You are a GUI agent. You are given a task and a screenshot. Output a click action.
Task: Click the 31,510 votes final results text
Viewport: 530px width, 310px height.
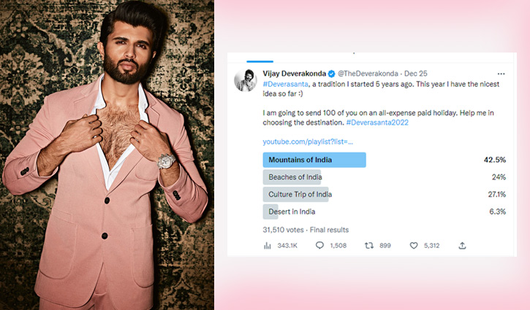tap(306, 229)
